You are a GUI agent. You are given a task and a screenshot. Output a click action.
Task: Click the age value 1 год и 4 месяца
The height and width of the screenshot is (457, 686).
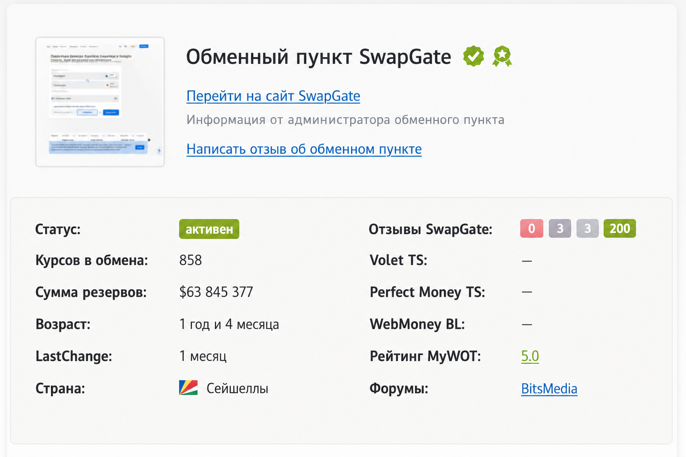tap(229, 324)
